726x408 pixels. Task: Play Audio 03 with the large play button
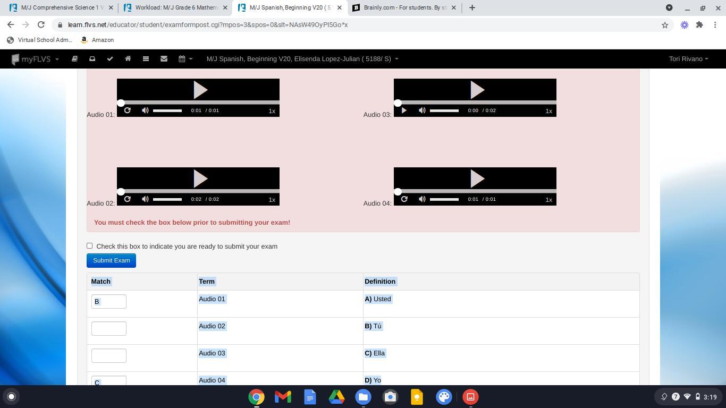pyautogui.click(x=477, y=90)
